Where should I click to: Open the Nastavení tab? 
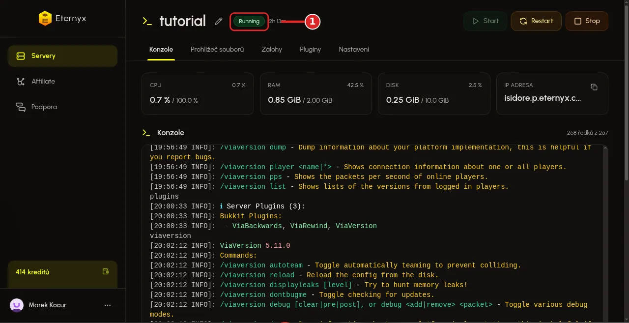(x=354, y=50)
